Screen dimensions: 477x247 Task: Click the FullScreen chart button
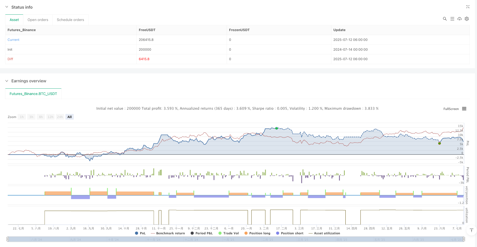point(451,109)
